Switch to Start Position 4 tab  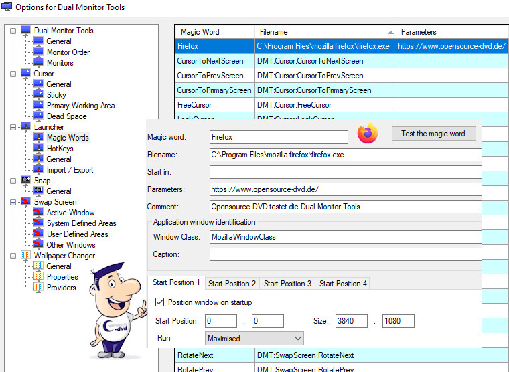coord(343,284)
